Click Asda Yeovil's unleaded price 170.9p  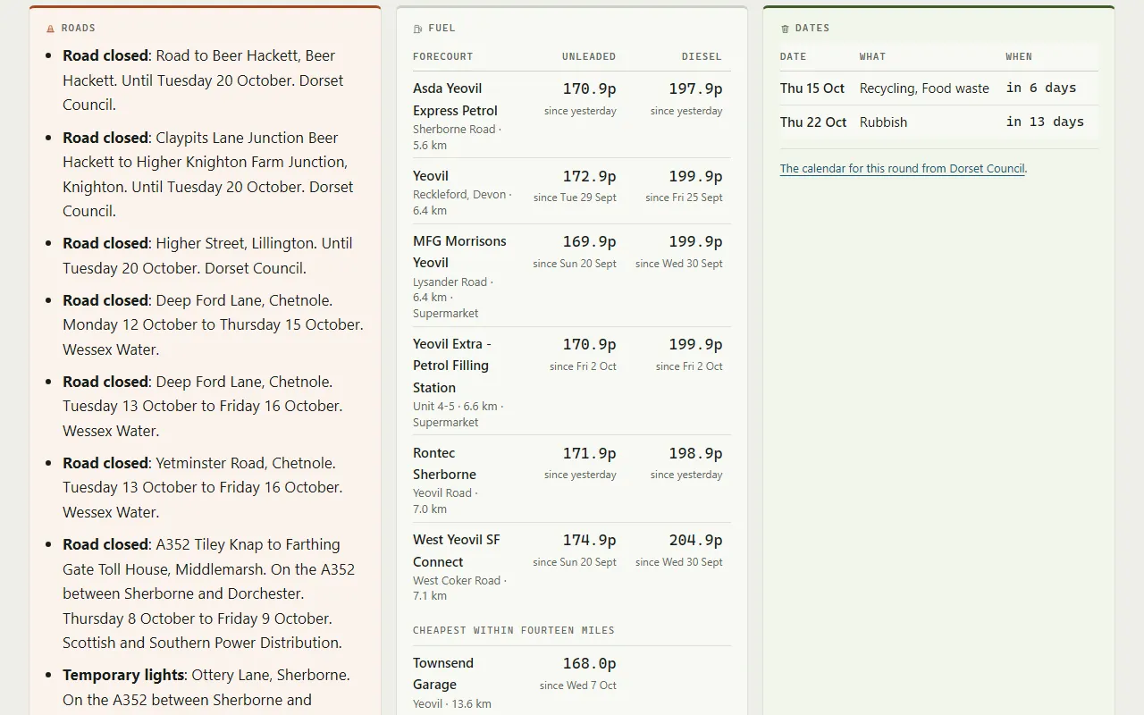coord(589,88)
